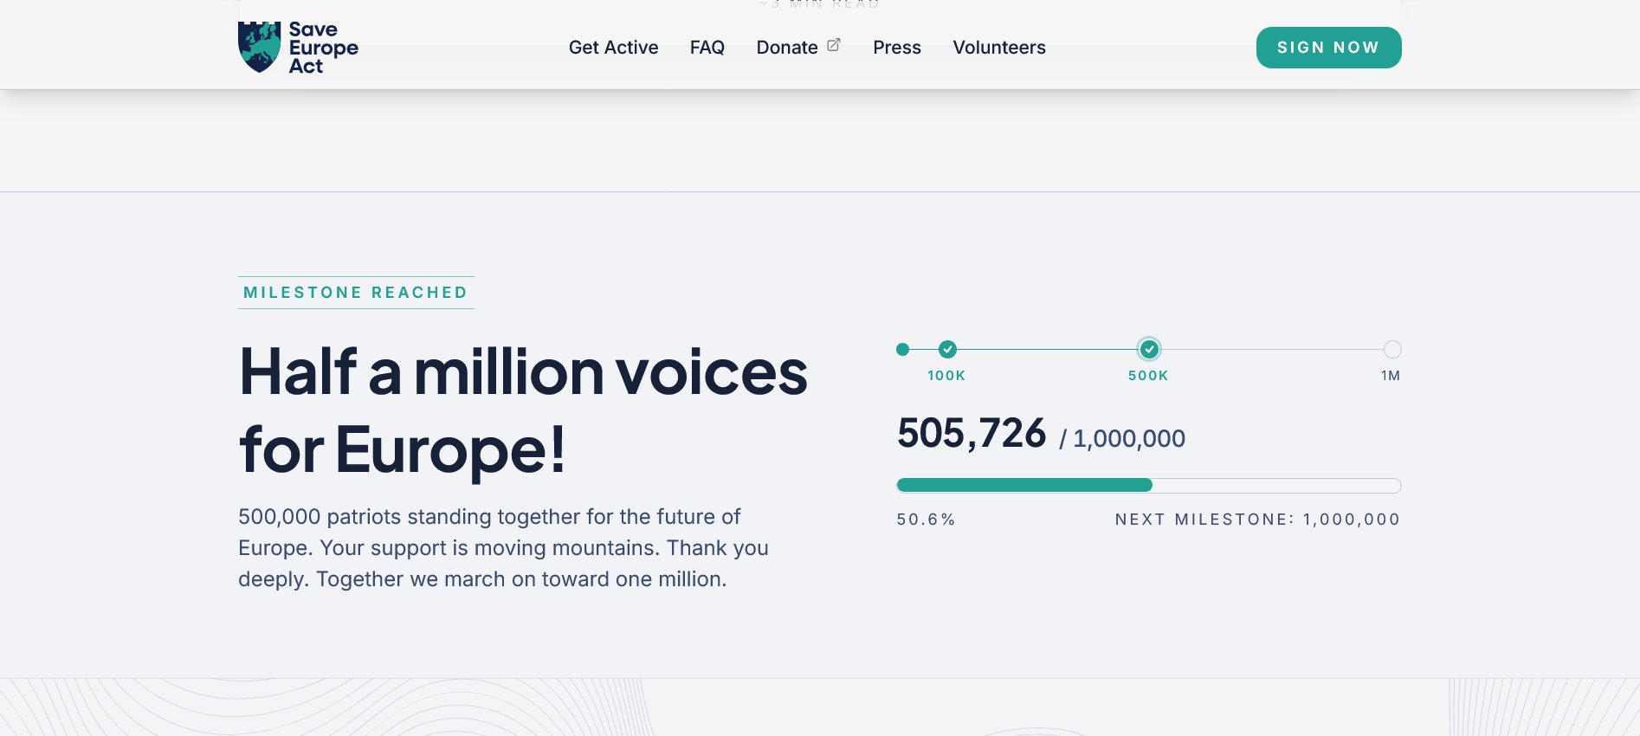
Task: Click the 100K label under the timeline
Action: coord(946,376)
